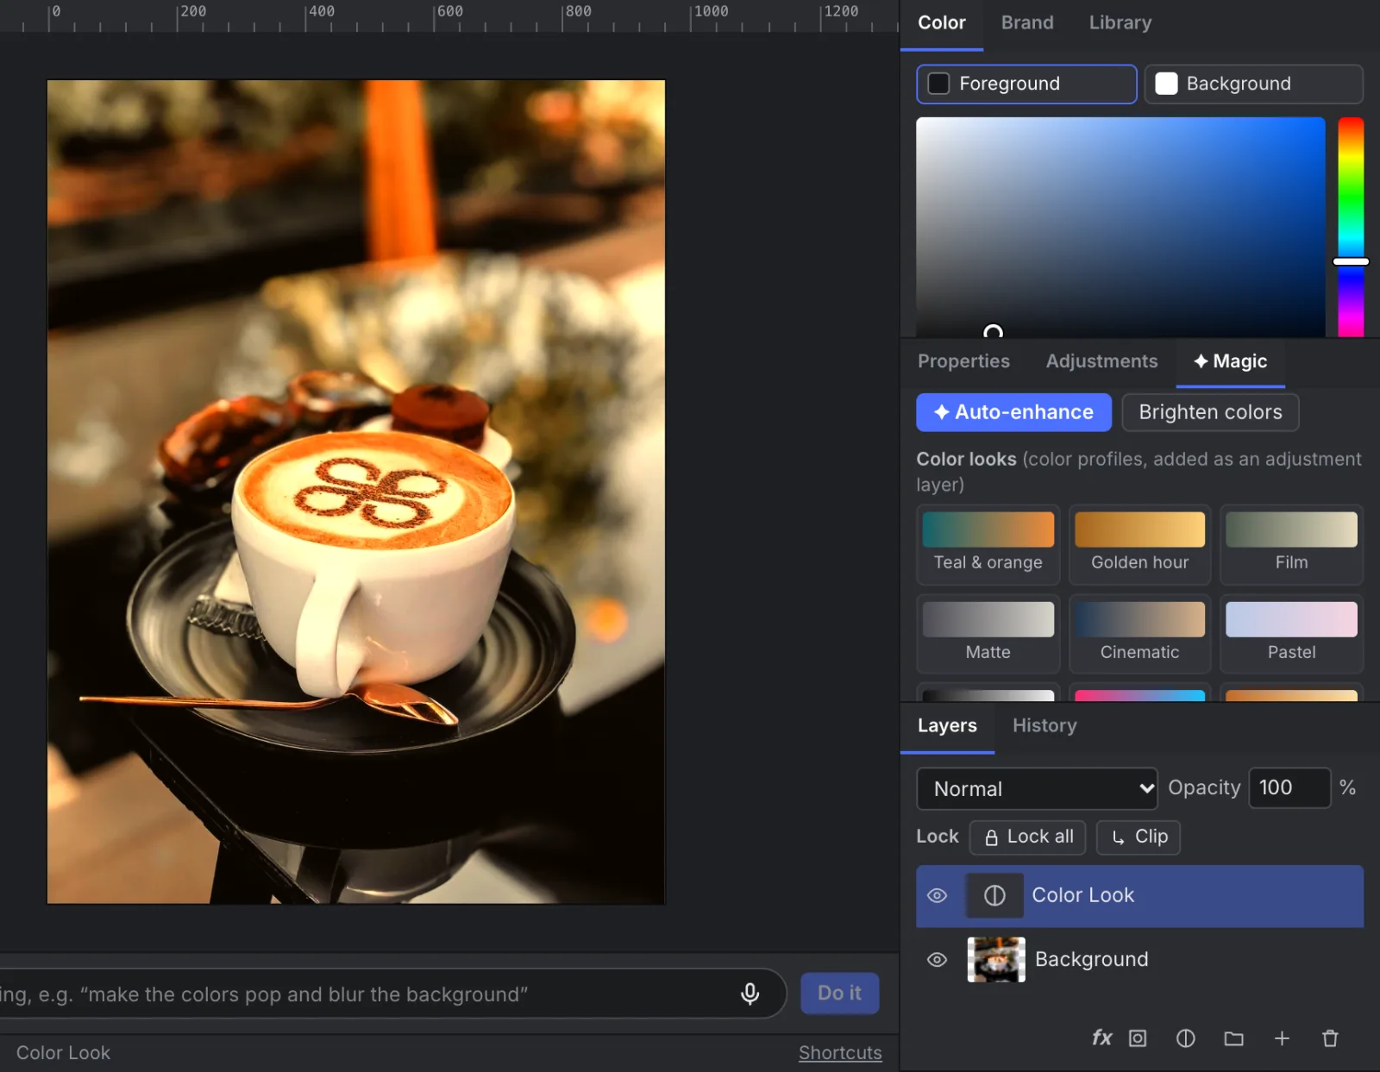Toggle the Clip layer option
Screen dimensions: 1380x1072
point(1138,837)
